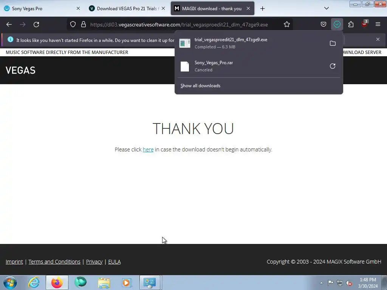The width and height of the screenshot is (387, 290).
Task: Toggle the Downloads toolbar button
Action: click(337, 25)
